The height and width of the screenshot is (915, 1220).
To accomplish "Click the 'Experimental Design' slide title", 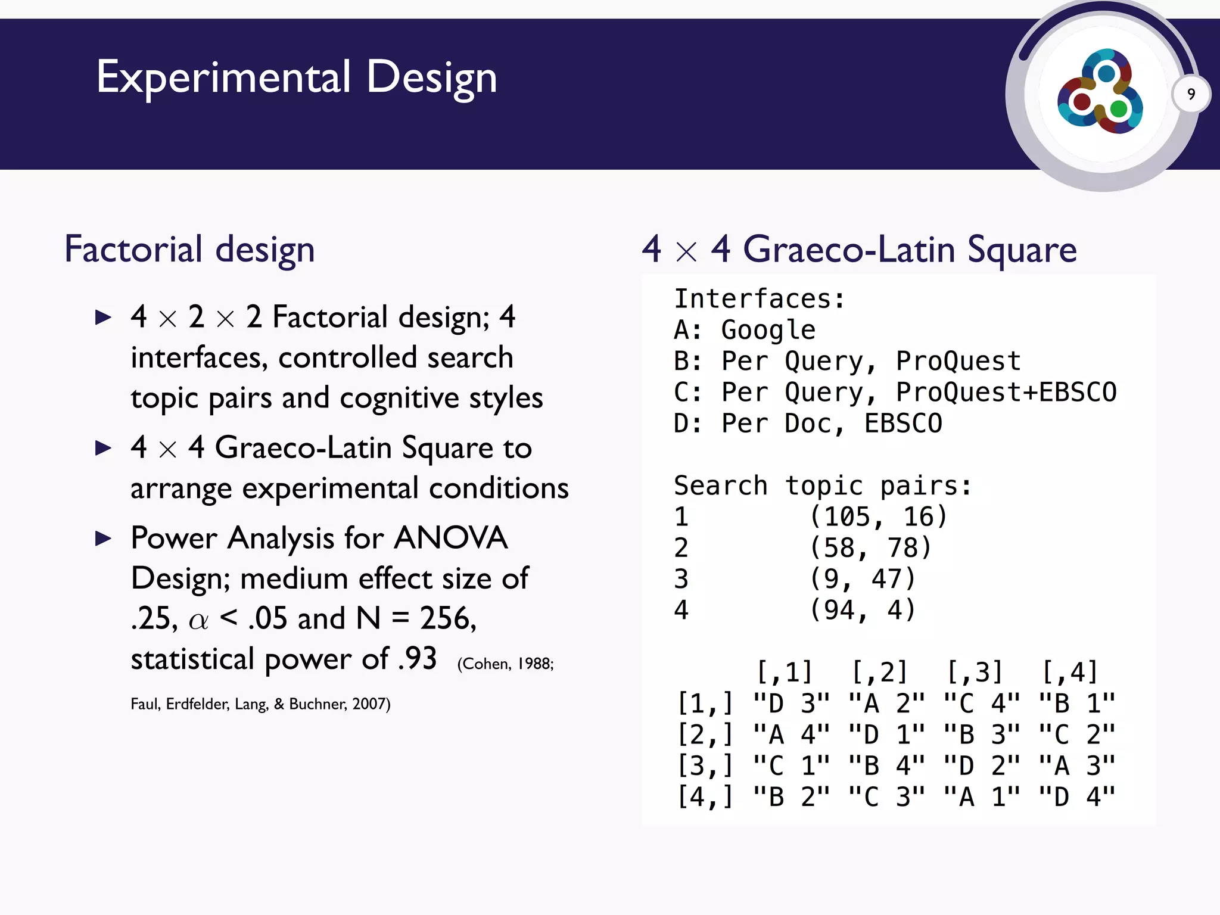I will click(297, 79).
